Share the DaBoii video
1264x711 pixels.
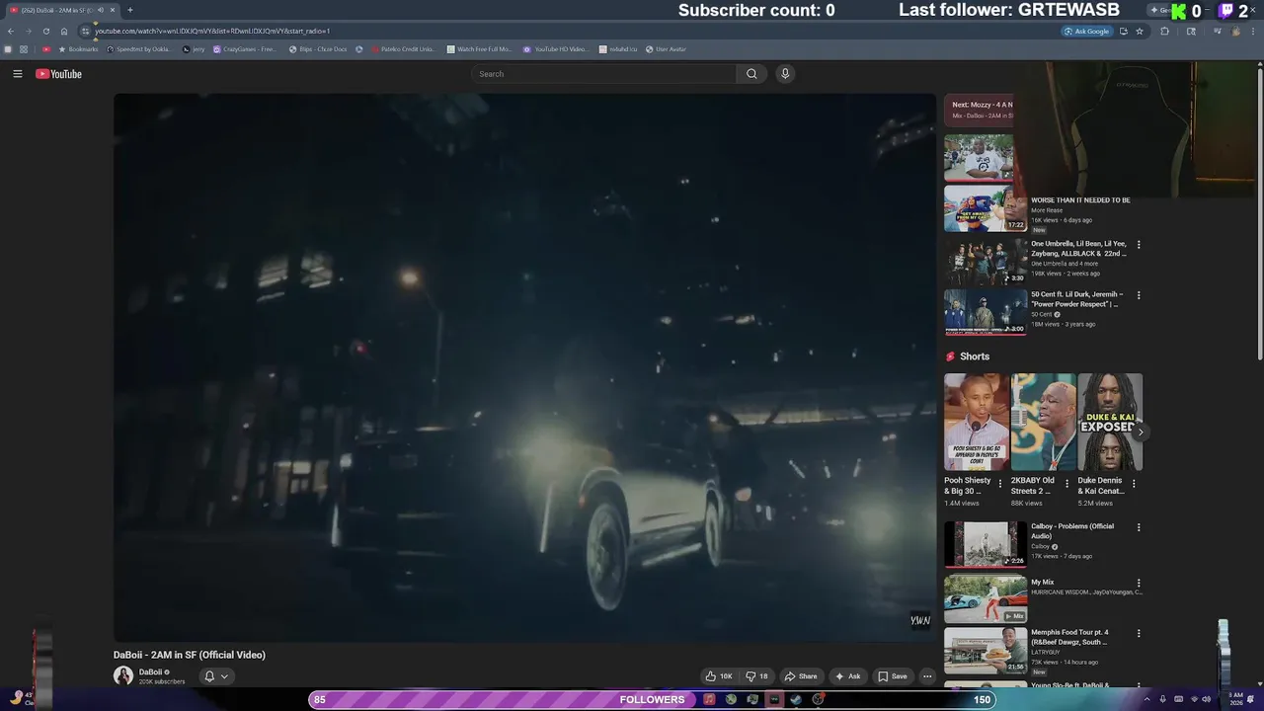(801, 676)
